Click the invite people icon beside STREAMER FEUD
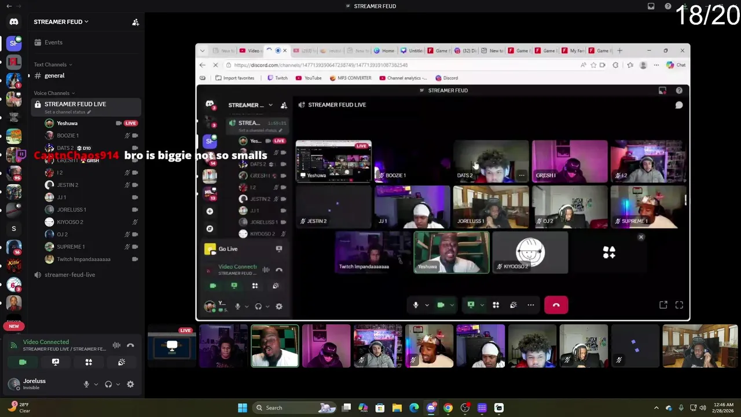 pos(135,22)
